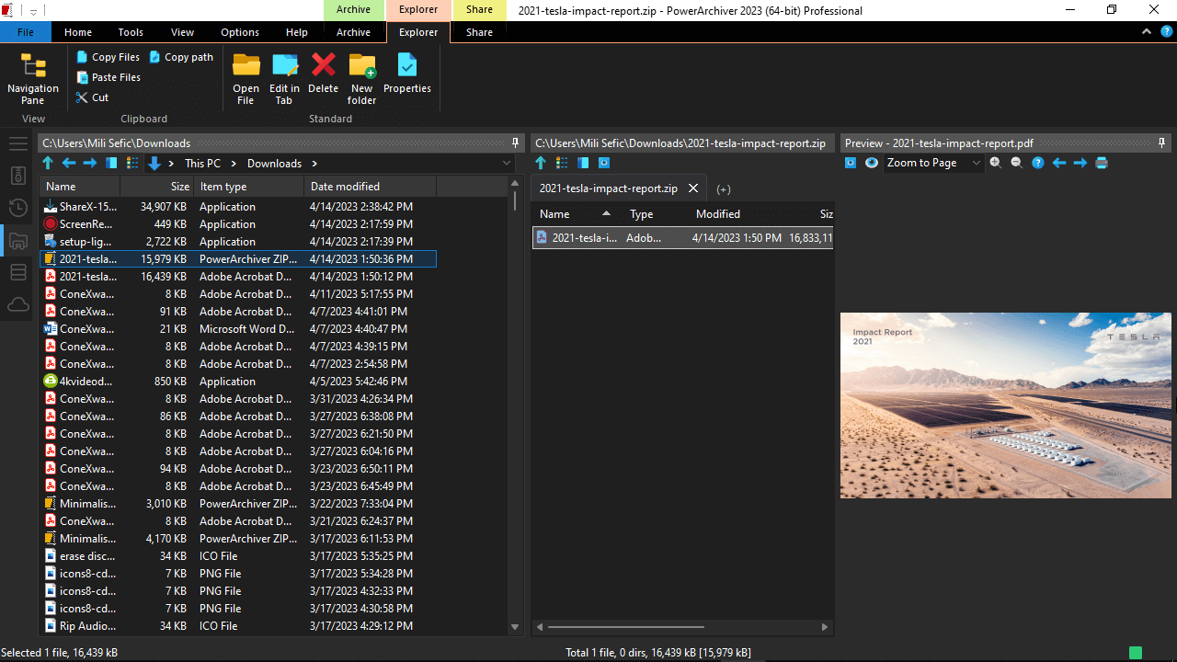
Task: Switch to the Archive ribbon tab
Action: [x=353, y=32]
